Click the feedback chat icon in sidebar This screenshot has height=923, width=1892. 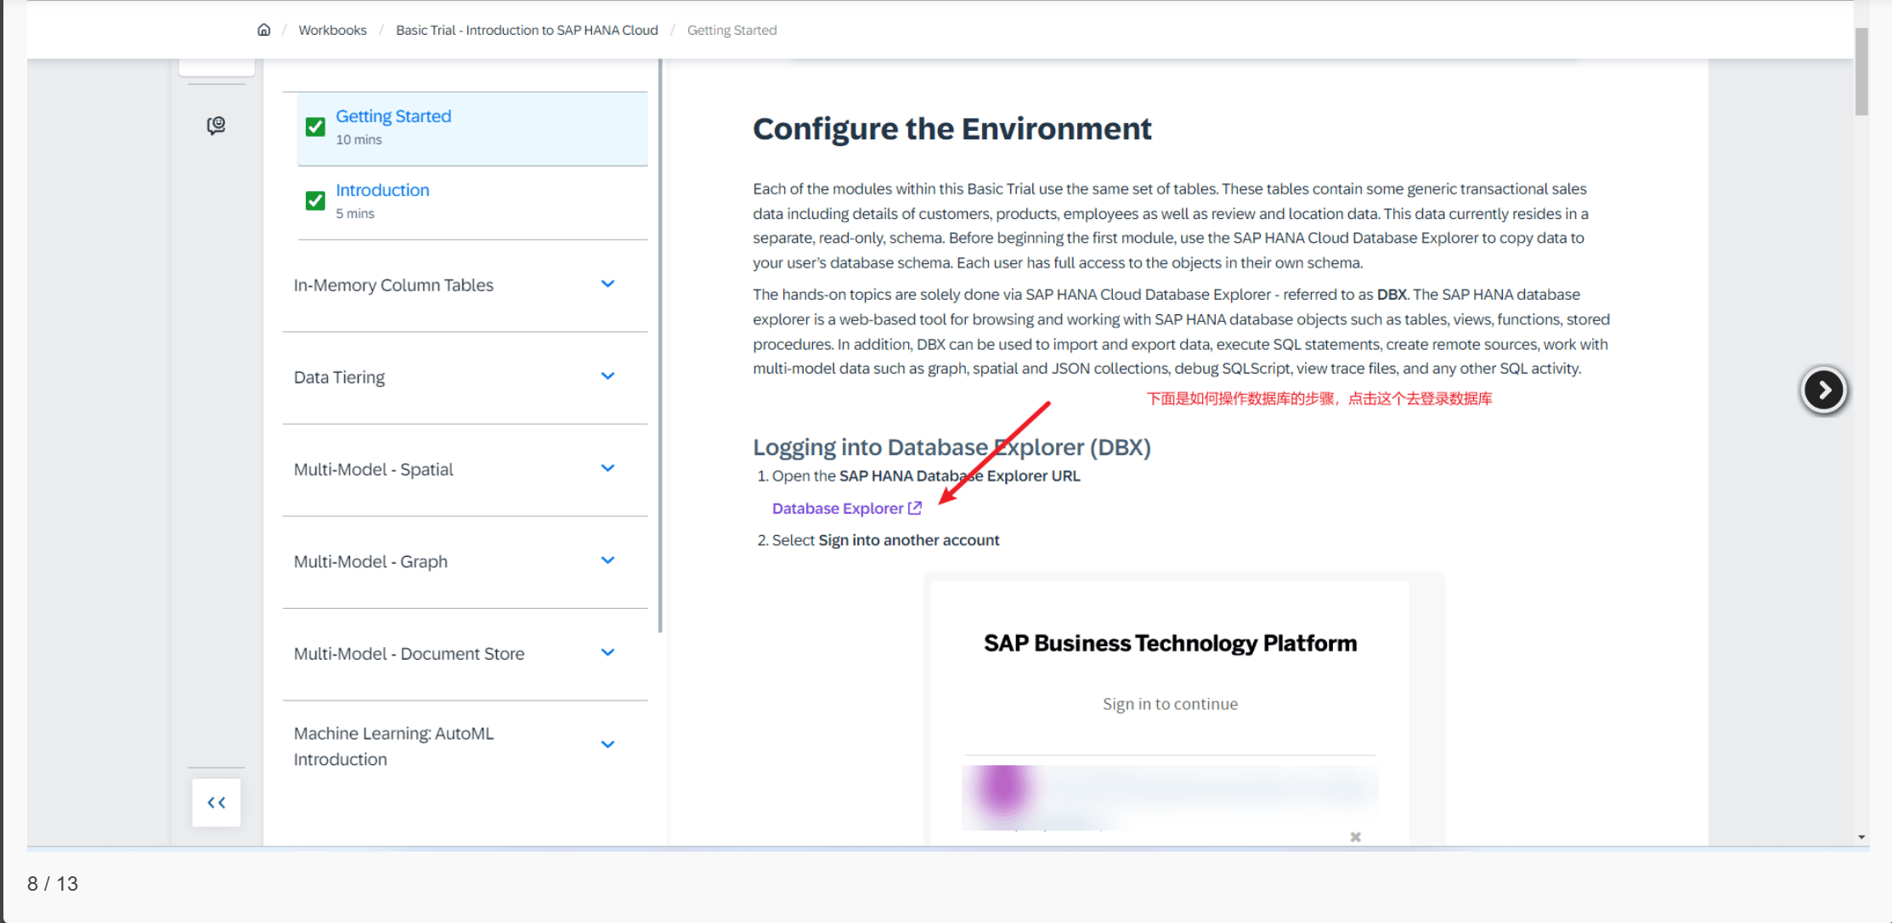[216, 126]
